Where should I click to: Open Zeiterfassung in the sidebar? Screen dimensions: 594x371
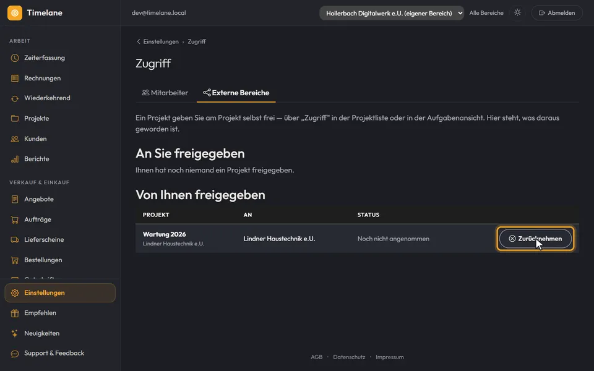[60, 58]
